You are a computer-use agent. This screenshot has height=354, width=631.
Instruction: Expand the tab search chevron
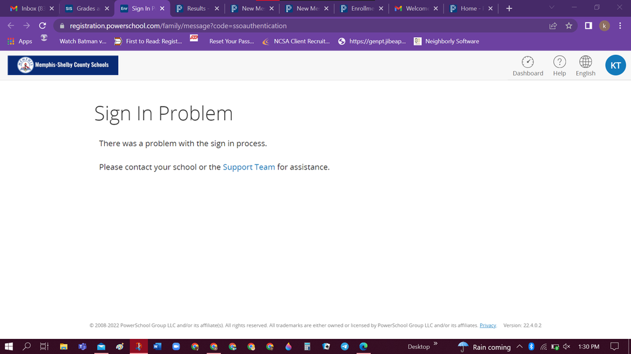point(551,8)
